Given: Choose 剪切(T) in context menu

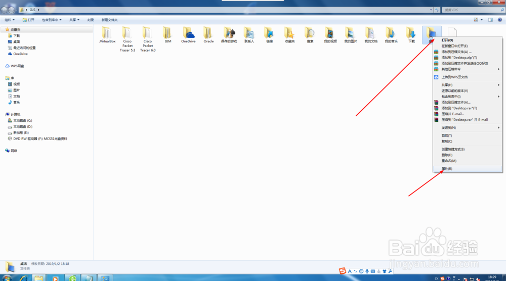Looking at the screenshot, I should click(468, 135).
